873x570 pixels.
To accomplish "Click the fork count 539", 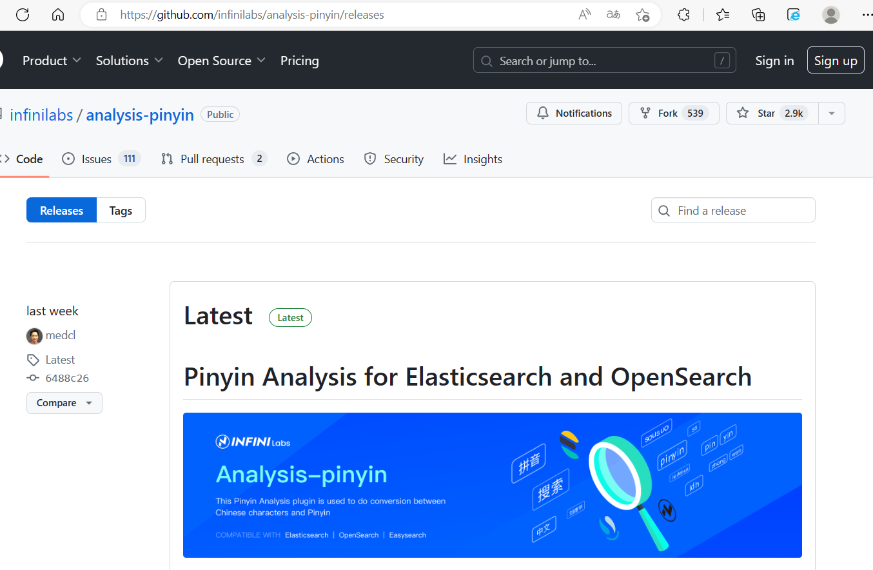I will point(695,113).
